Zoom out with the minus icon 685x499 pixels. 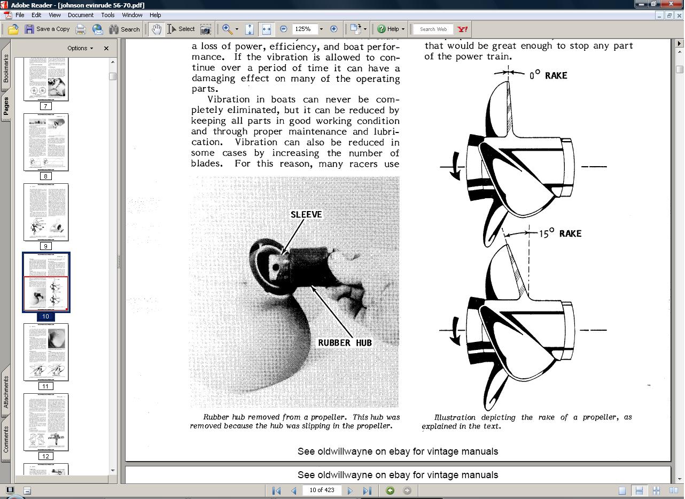[284, 29]
